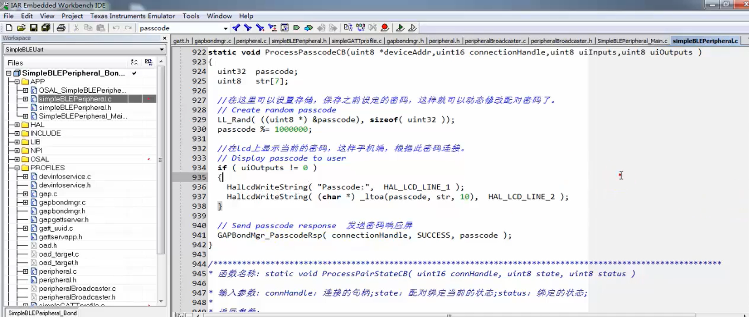
Task: Click the Navigate Backward icon
Action: tap(321, 28)
